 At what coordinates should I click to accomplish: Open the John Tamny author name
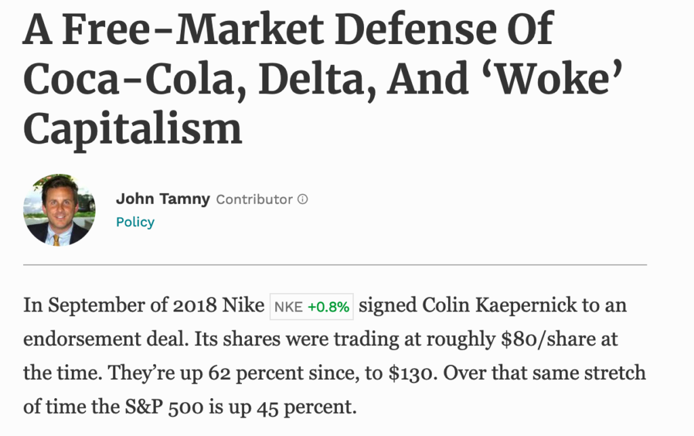163,199
